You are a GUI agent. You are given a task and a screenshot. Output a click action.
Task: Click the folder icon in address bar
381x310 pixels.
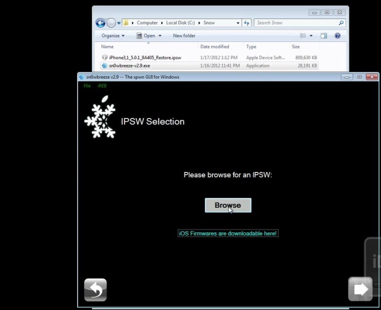pyautogui.click(x=126, y=23)
